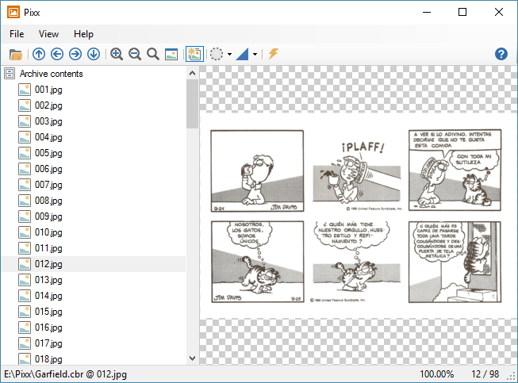This screenshot has width=518, height=383.
Task: Open file with the folder icon
Action: point(16,54)
